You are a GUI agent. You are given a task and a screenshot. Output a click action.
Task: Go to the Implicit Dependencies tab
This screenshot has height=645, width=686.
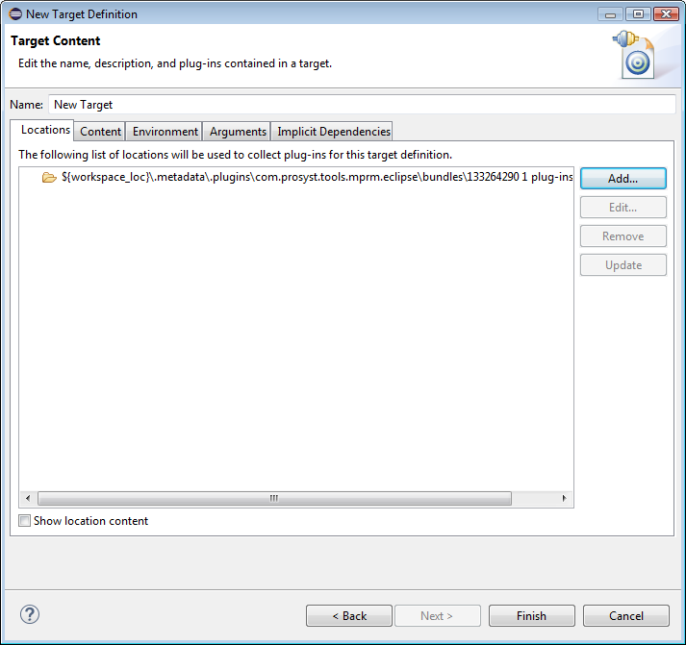334,132
